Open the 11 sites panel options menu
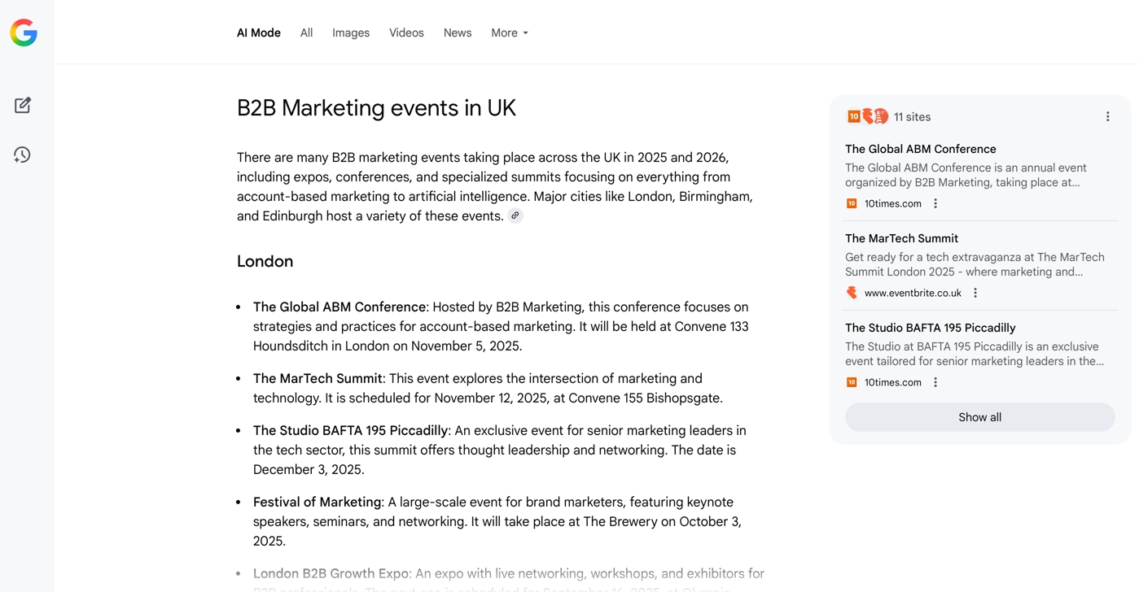The width and height of the screenshot is (1139, 592). coord(1107,116)
